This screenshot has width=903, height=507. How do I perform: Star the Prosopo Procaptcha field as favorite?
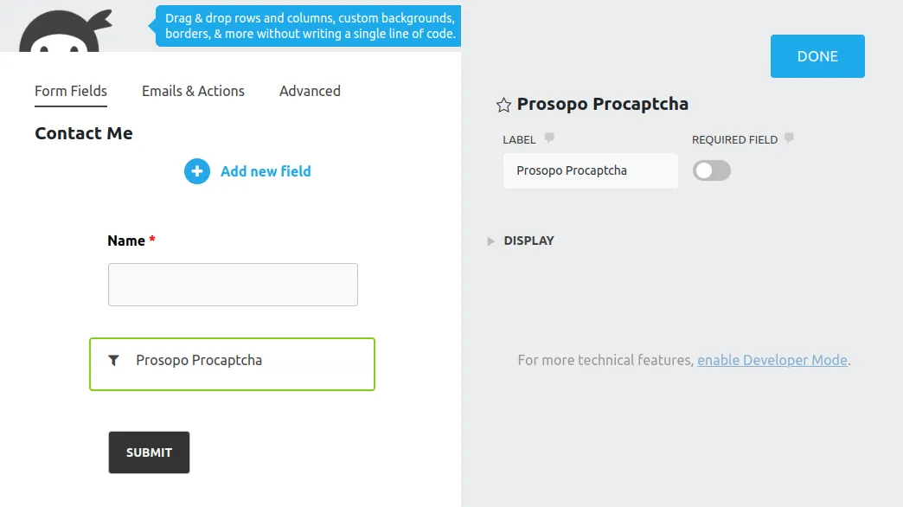click(503, 106)
